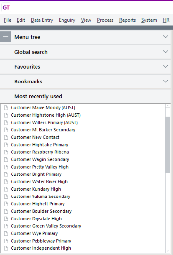Click the recent list vertical scrollbar thumb

pyautogui.click(x=168, y=145)
